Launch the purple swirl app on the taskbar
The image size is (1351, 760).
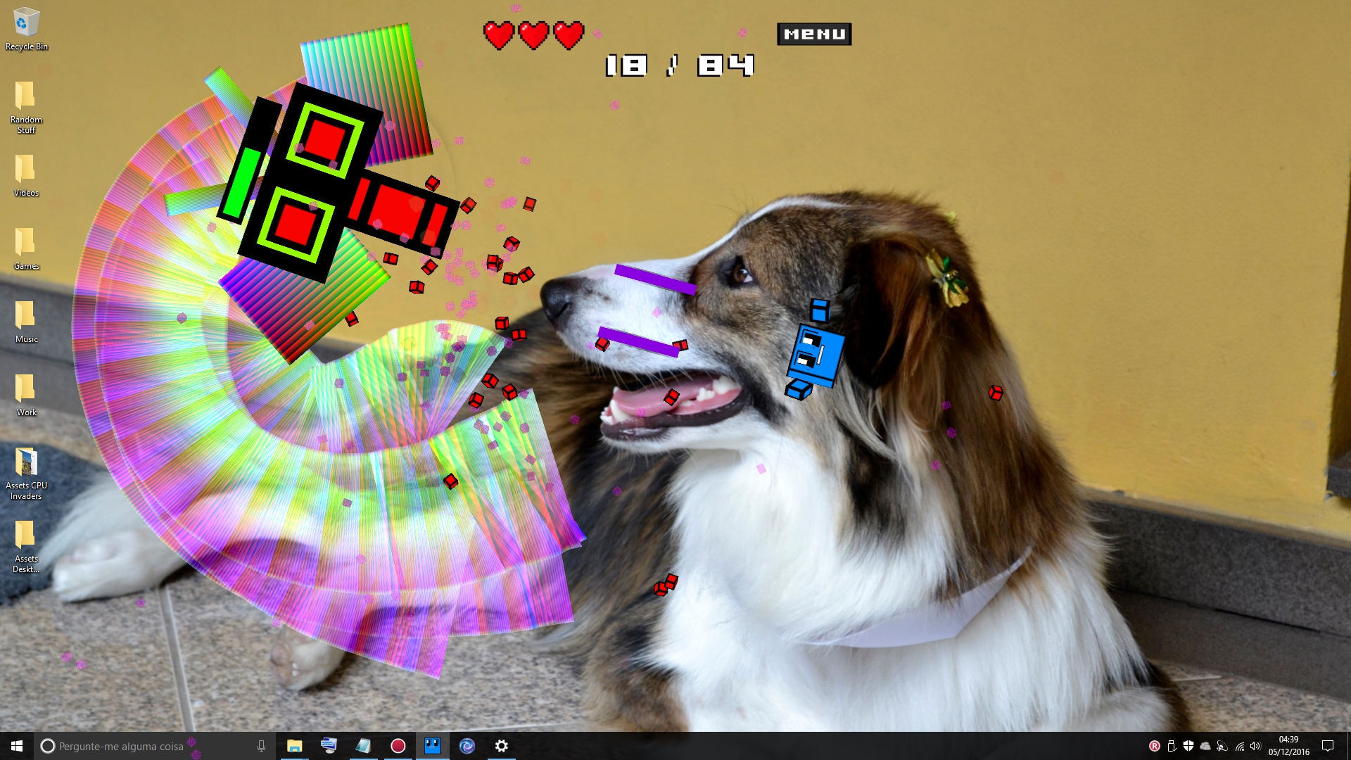tap(467, 745)
